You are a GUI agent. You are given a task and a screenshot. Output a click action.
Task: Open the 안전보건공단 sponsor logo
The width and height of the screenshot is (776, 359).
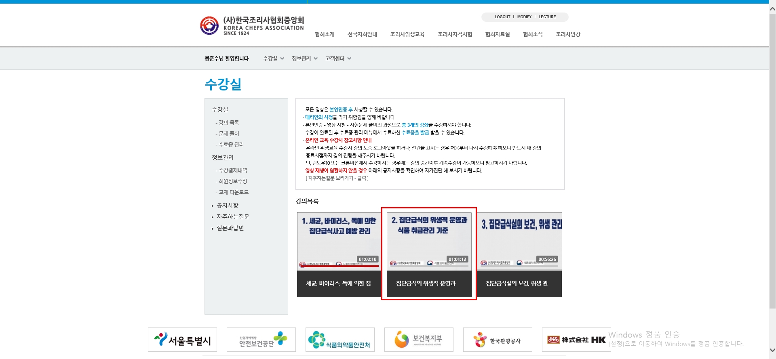coord(261,340)
